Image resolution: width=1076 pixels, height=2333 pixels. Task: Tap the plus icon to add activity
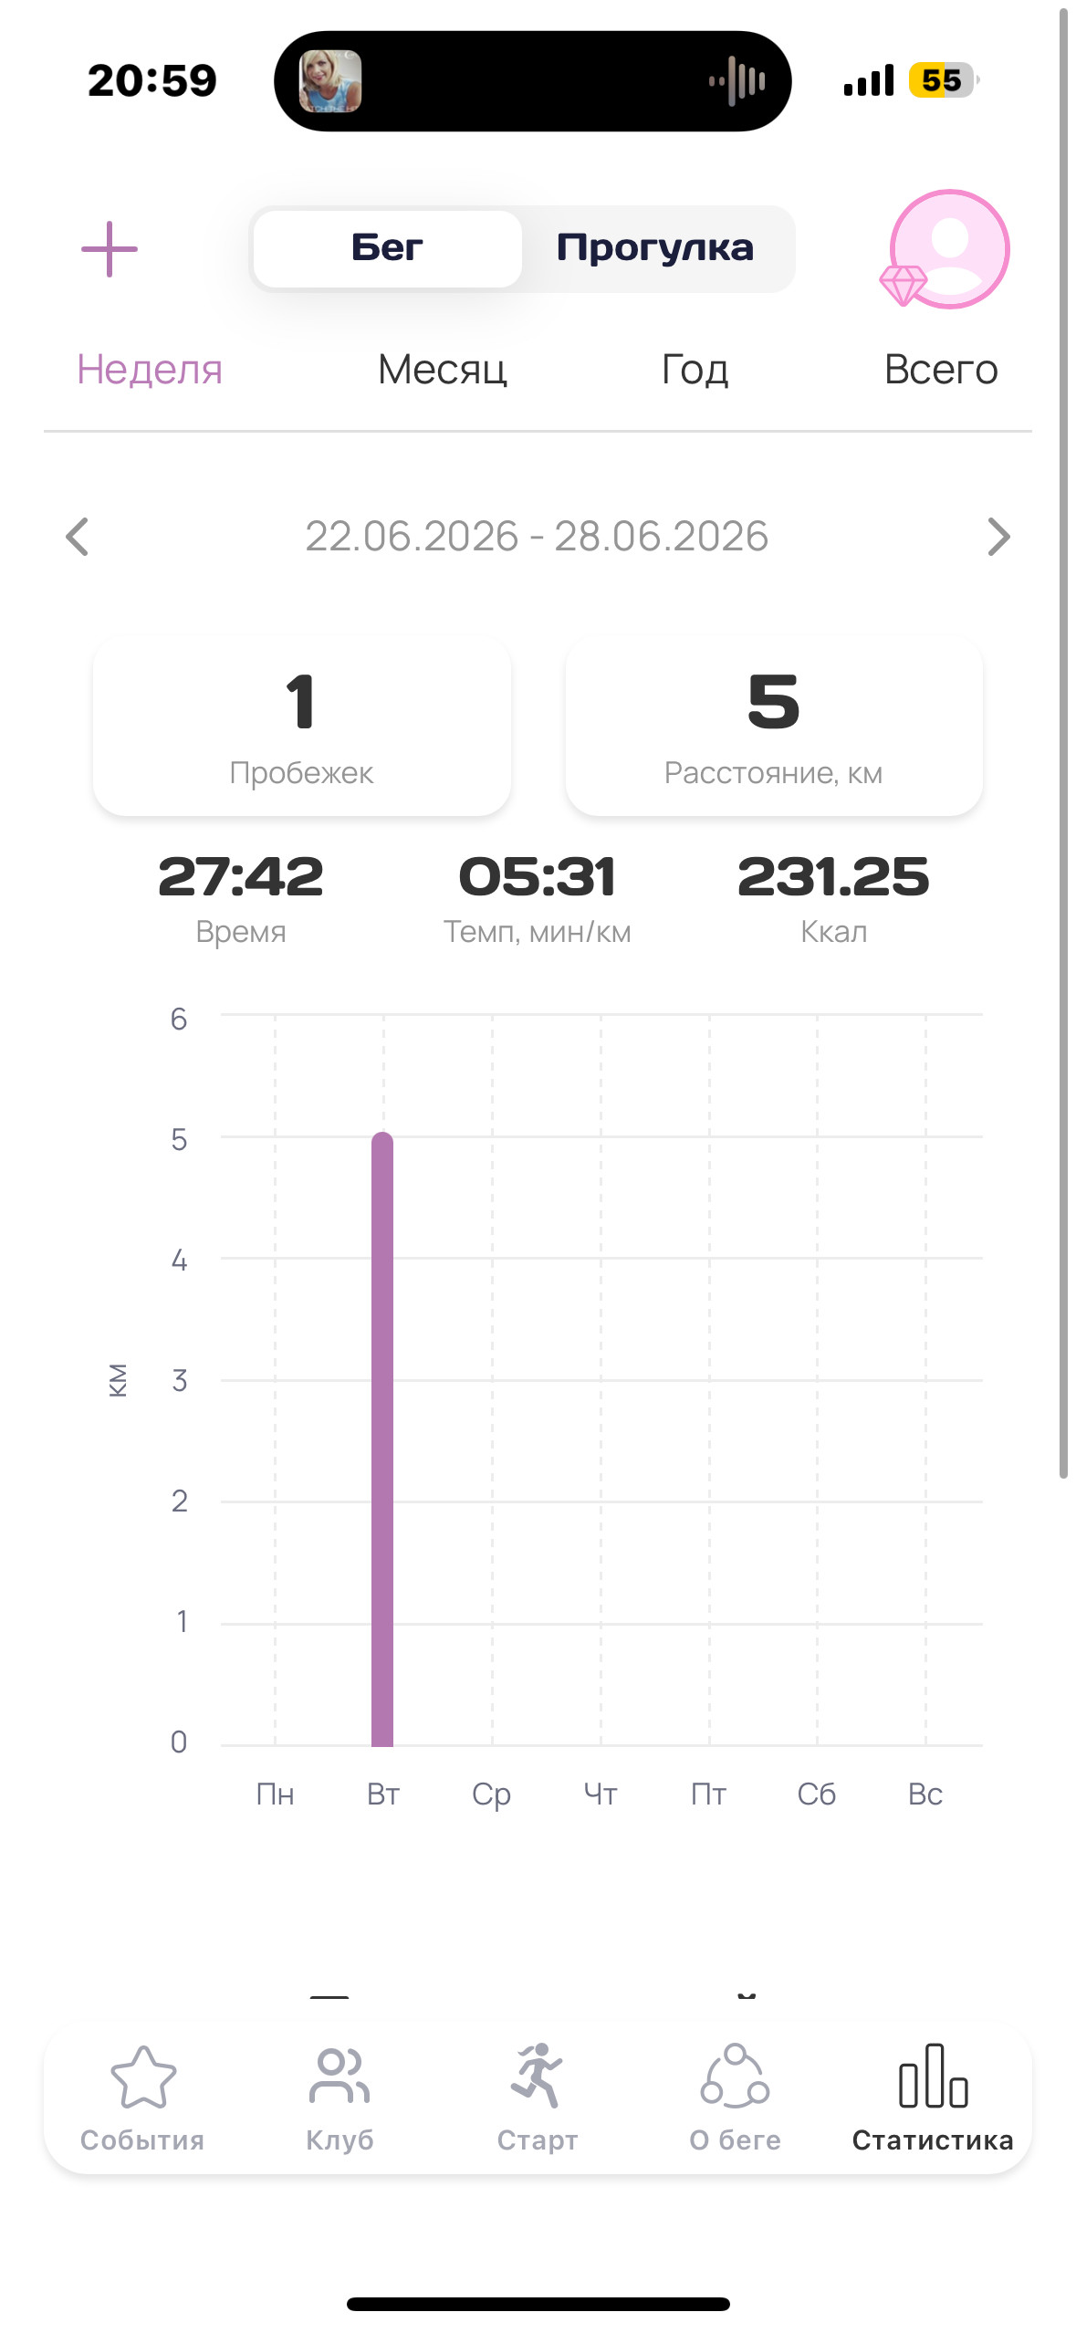110,249
